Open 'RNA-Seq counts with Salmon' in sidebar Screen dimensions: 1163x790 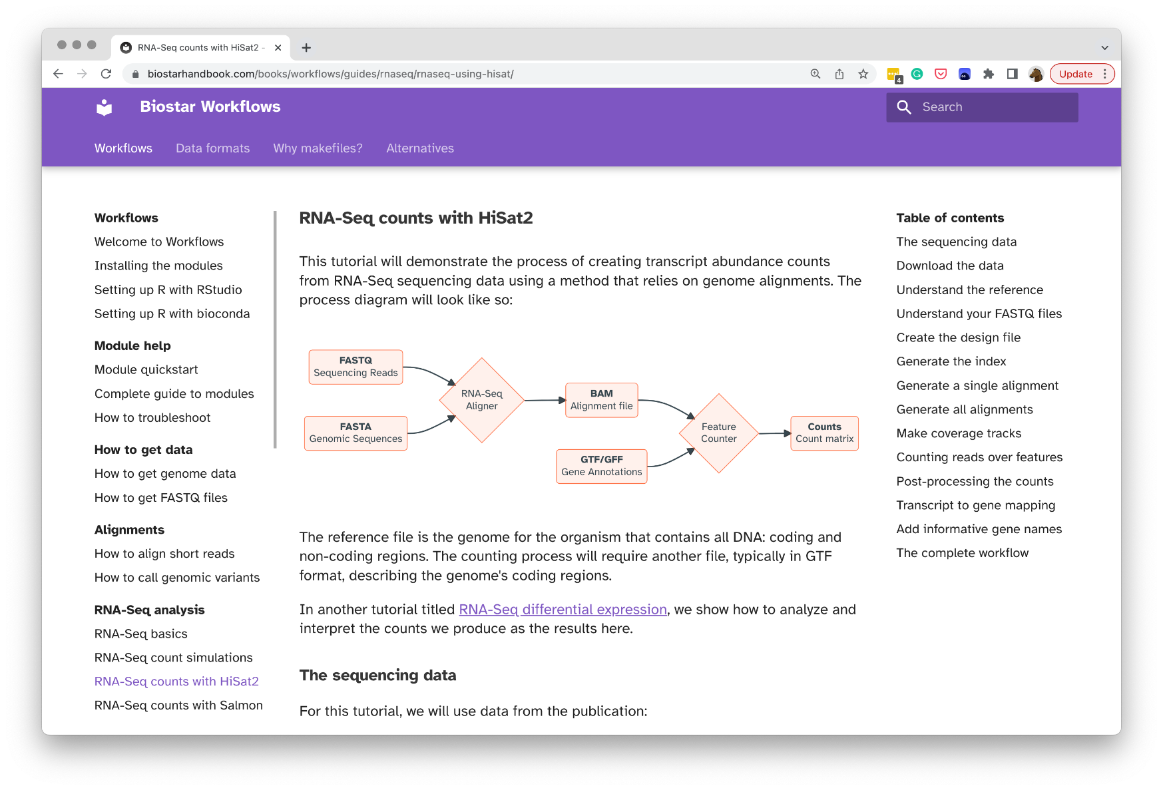pos(178,705)
